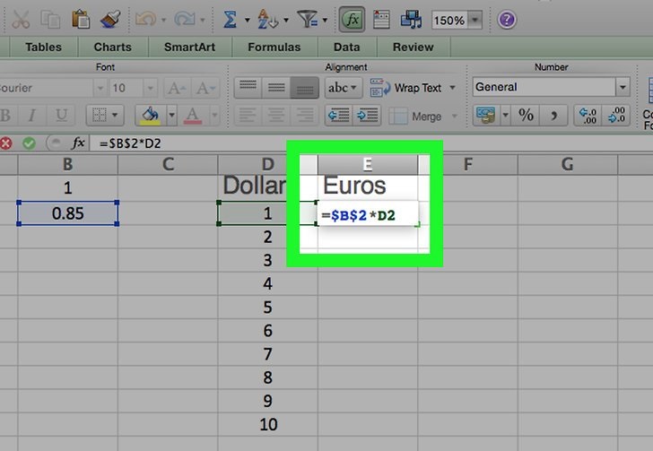Click the Decrease Font Size icon
This screenshot has width=653, height=451.
(x=205, y=88)
